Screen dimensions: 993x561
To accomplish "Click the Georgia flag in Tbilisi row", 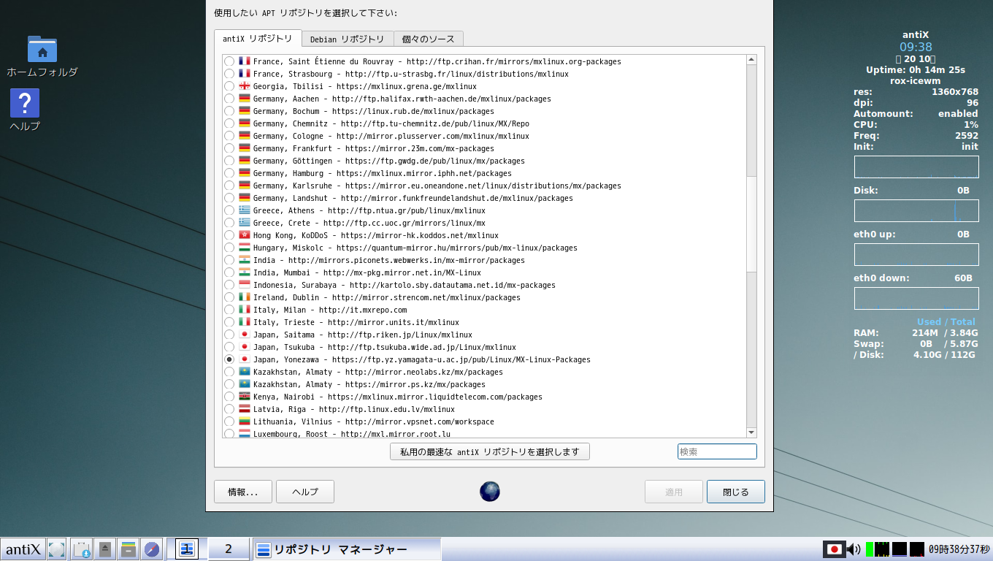I will pyautogui.click(x=245, y=86).
